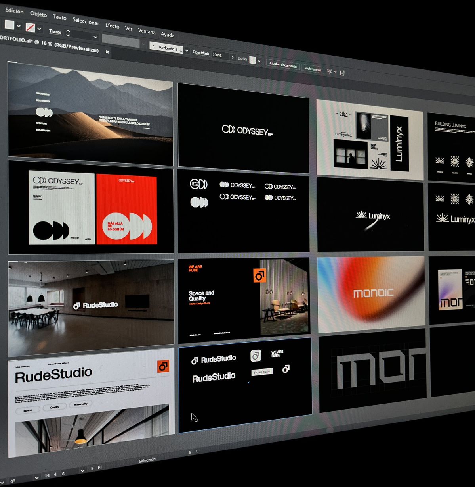
Task: Open the Seleccionar menu
Action: point(86,21)
